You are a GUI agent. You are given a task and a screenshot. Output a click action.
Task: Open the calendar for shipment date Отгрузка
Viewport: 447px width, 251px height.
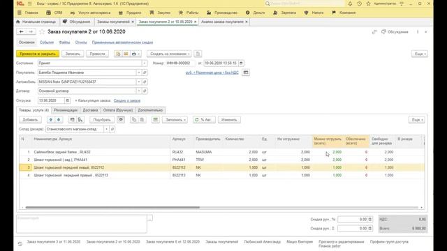coord(67,100)
